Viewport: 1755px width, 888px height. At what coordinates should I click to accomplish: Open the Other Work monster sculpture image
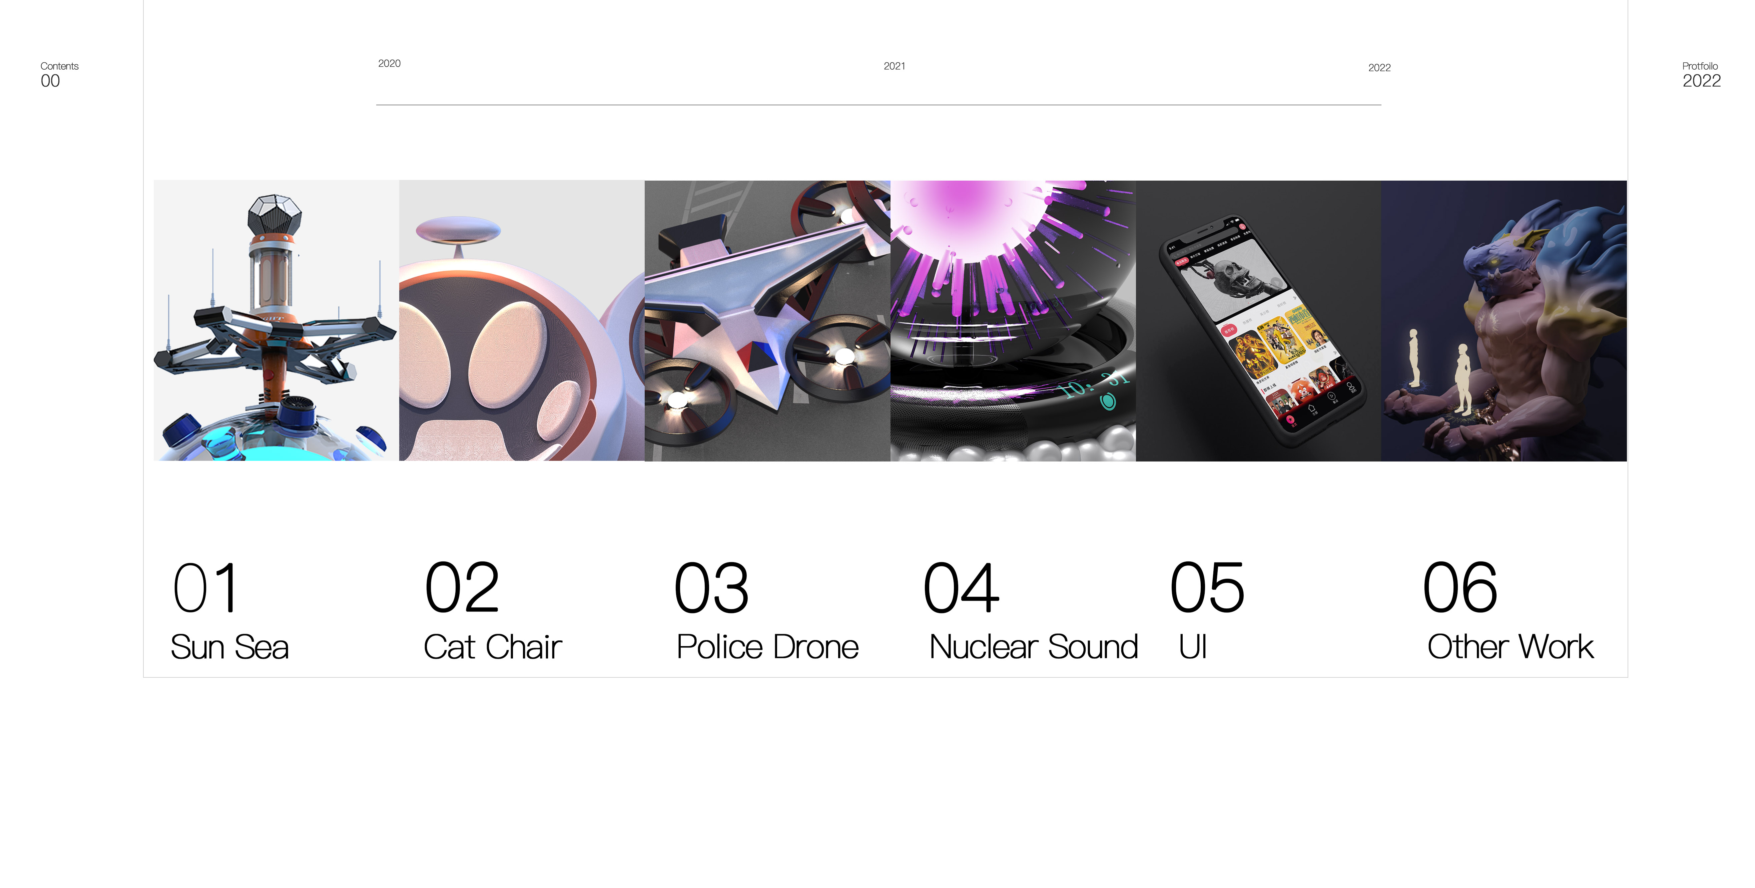click(x=1504, y=321)
